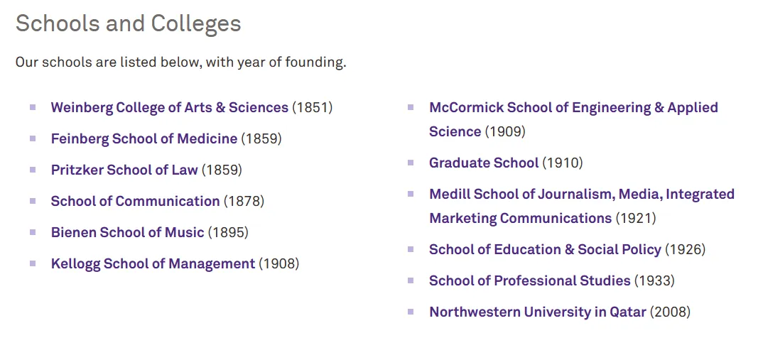Open Weinberg College of Arts & Sciences link
The width and height of the screenshot is (758, 355).
[169, 108]
